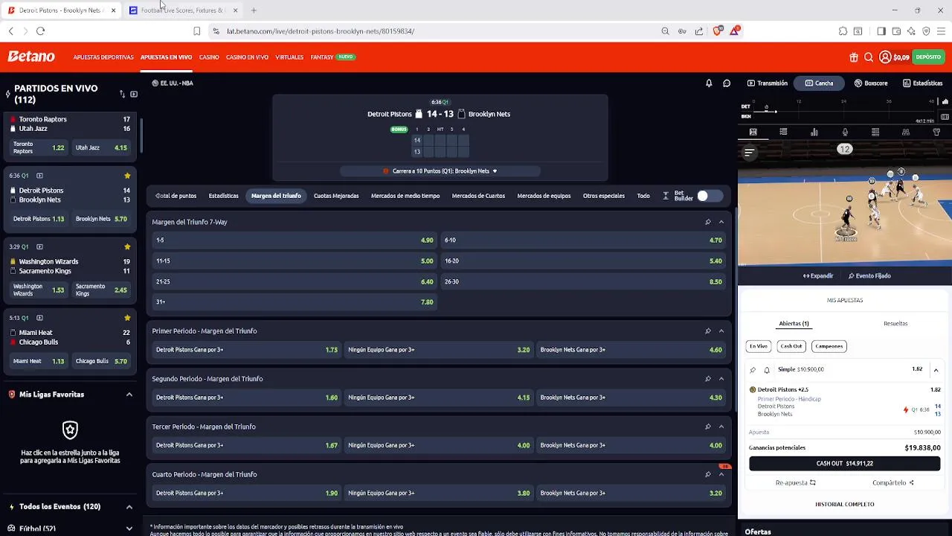The height and width of the screenshot is (536, 952).
Task: Select the 1-5 margin odds 4.90
Action: tap(295, 240)
